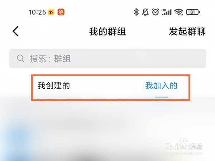
Task: Select the 我加入的 tab
Action: 161,86
